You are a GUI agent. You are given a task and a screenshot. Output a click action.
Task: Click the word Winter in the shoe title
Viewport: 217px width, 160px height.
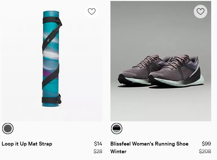coord(118,151)
